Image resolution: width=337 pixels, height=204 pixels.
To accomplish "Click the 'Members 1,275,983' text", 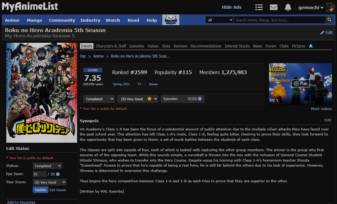I will [x=223, y=72].
